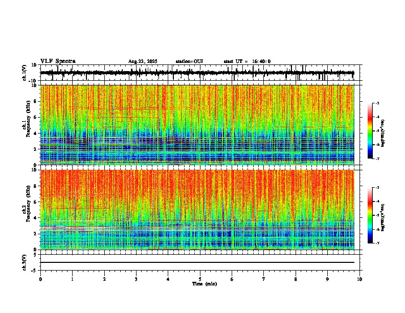The height and width of the screenshot is (313, 405).
Task: Click the ch.1(V) waveform axis label
Action: click(x=25, y=73)
